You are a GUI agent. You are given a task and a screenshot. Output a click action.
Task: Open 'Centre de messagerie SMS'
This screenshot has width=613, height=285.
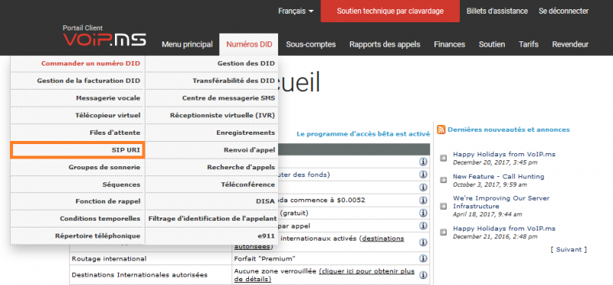(211, 98)
